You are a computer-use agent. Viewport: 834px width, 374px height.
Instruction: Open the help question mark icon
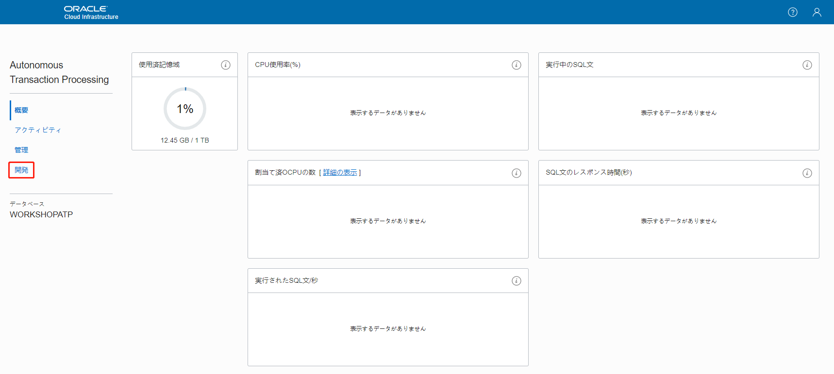point(792,12)
